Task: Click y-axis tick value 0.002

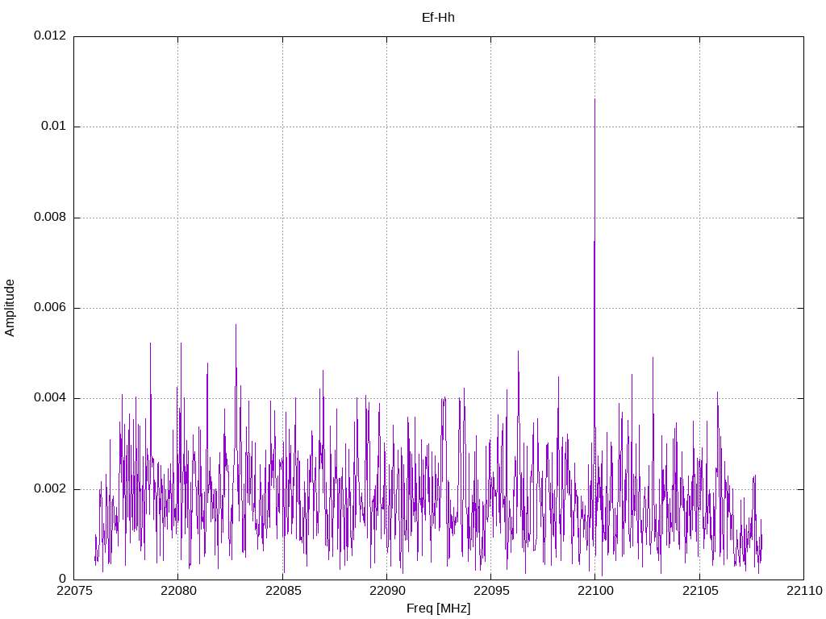Action: click(x=50, y=489)
